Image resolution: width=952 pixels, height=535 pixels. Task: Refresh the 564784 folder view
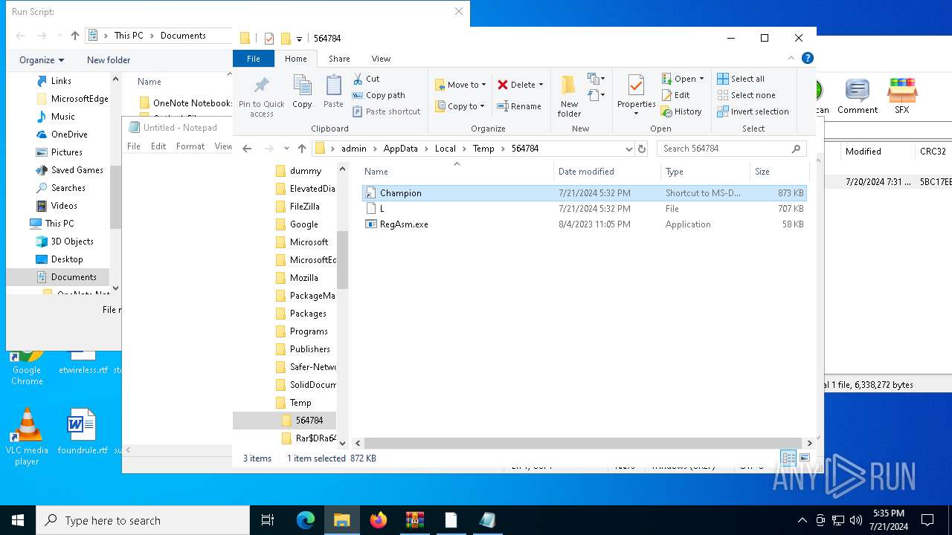point(642,149)
